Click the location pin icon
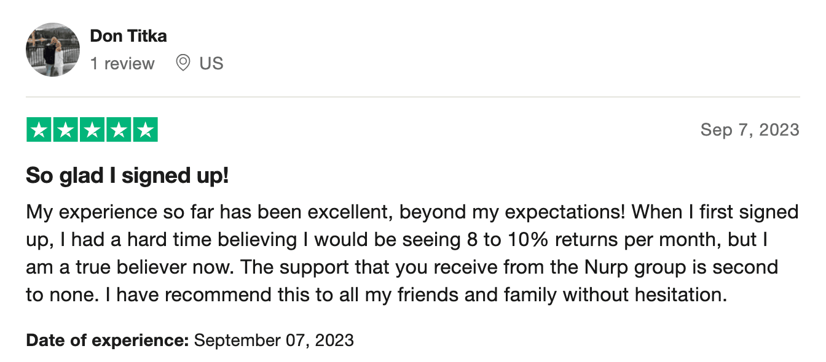The image size is (826, 362). 183,63
